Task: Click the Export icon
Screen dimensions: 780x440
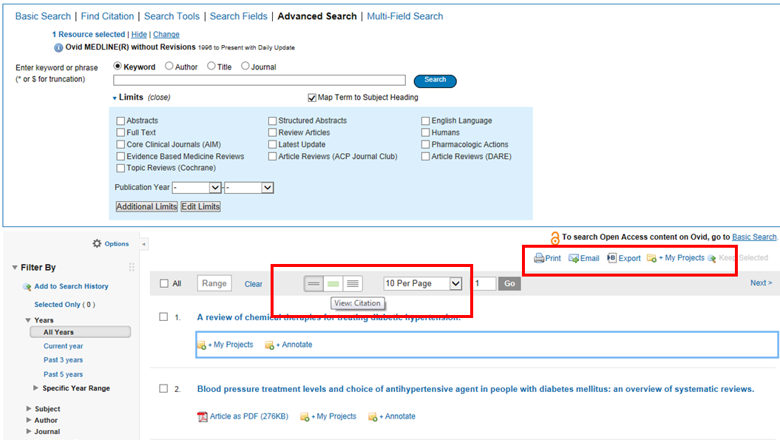Action: click(x=612, y=258)
